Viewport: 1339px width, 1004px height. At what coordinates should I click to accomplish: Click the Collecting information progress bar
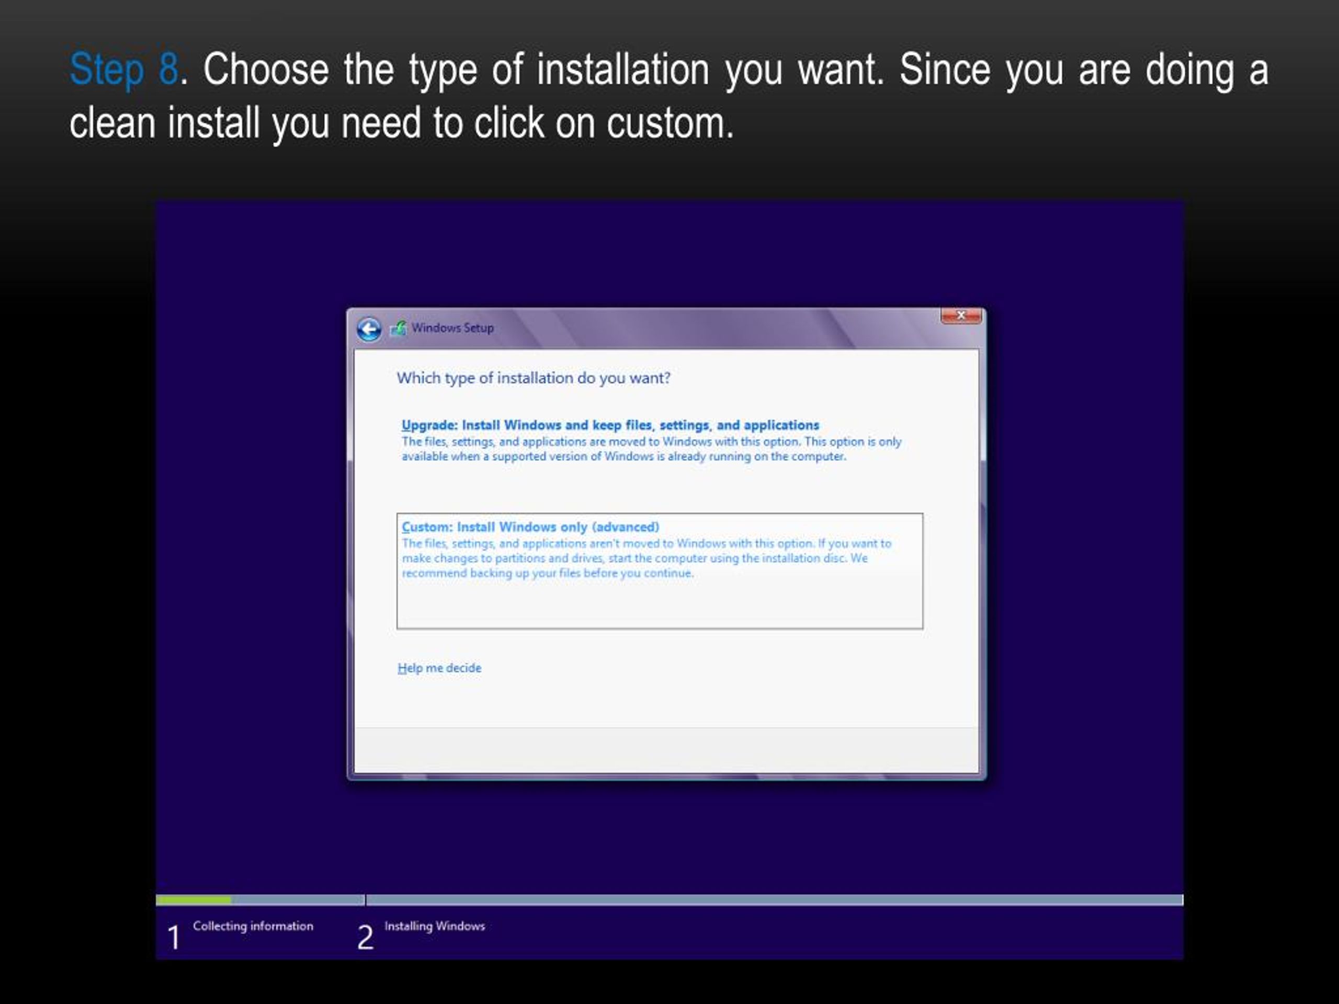click(x=260, y=900)
